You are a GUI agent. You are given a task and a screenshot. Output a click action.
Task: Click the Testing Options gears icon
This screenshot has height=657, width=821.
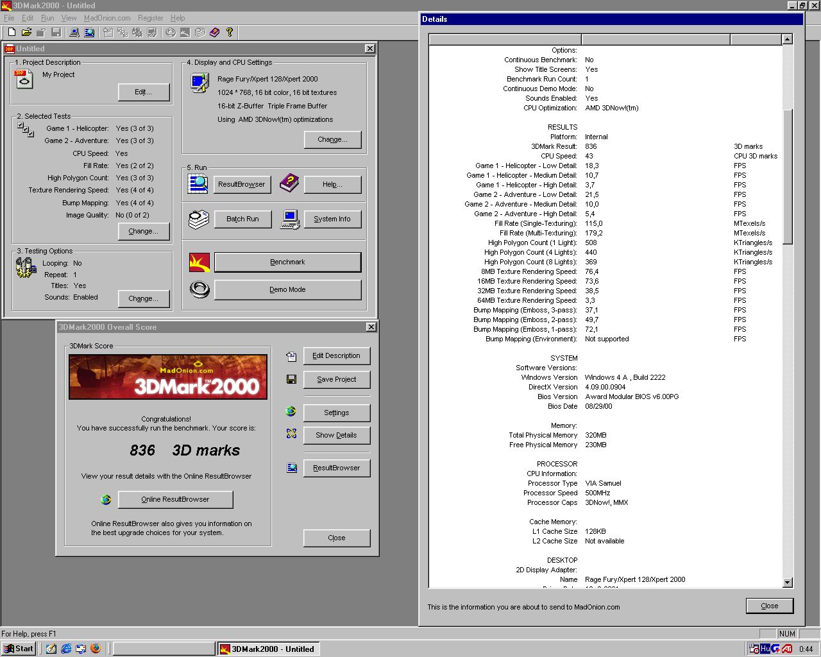coord(26,268)
